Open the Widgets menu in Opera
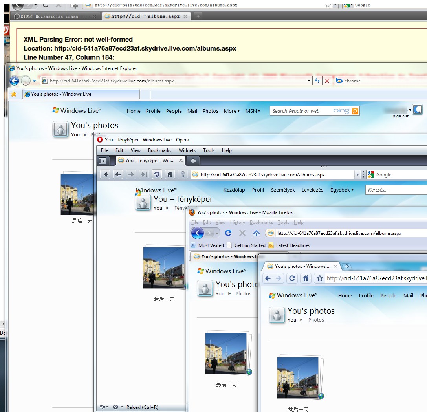427x412 pixels. click(187, 150)
